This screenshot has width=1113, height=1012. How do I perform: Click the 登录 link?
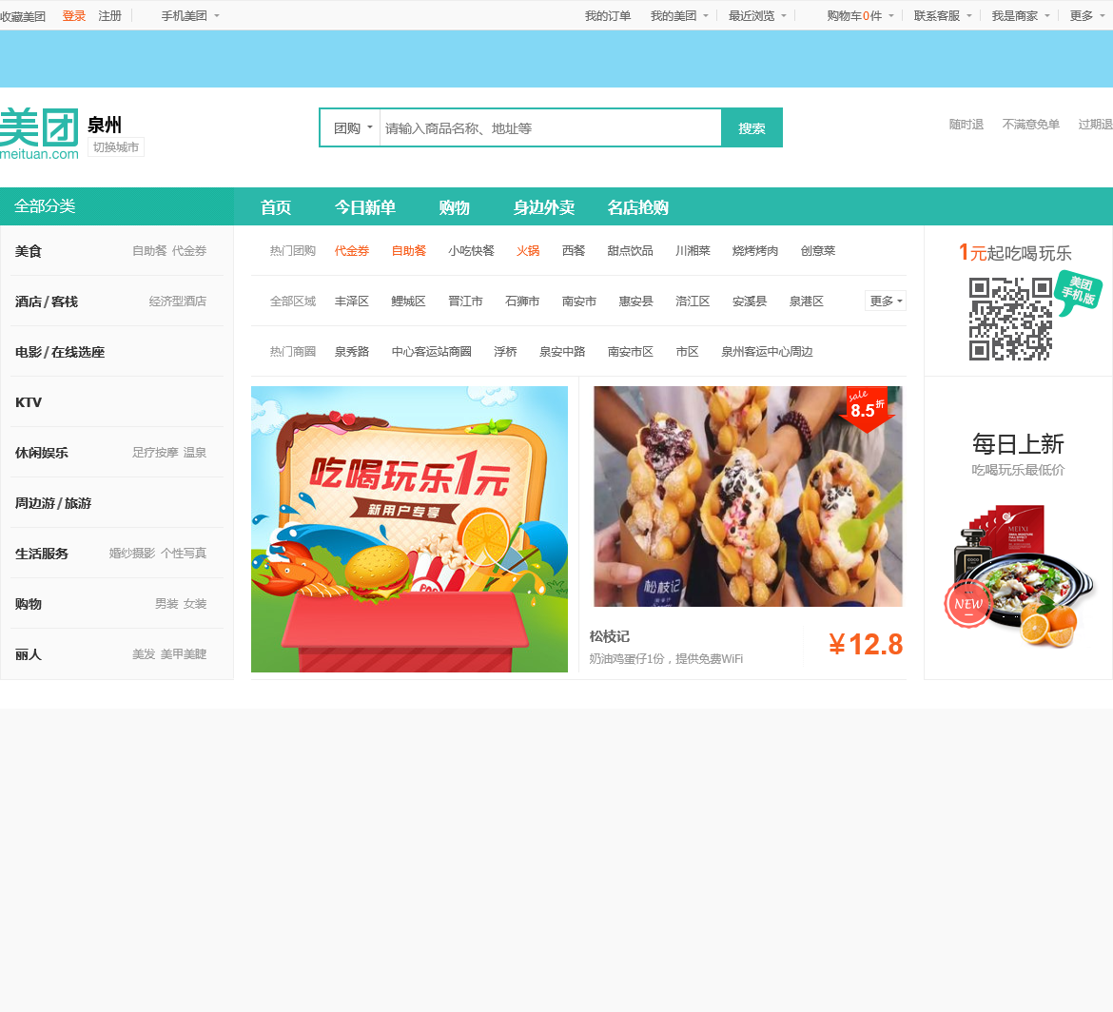tap(74, 15)
